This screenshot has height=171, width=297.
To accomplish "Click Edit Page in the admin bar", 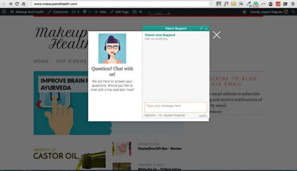I will [x=119, y=12].
